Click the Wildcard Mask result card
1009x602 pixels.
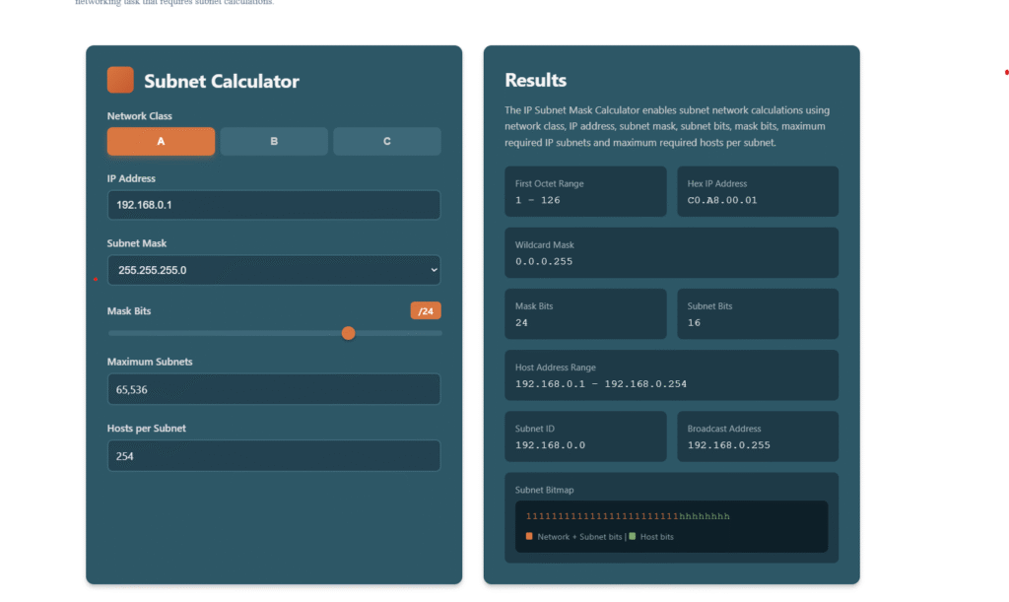[671, 253]
